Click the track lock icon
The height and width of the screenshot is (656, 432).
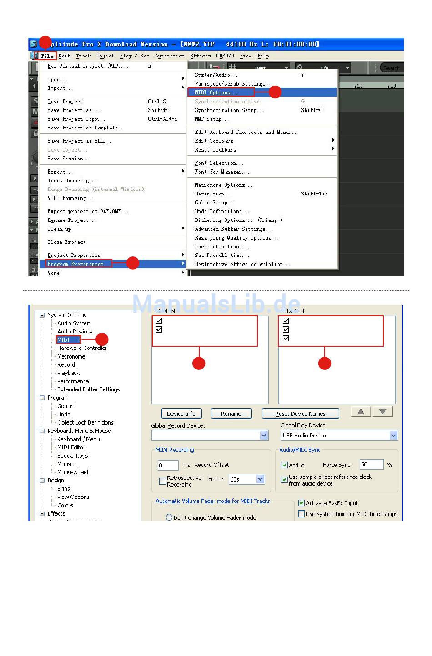(35, 133)
